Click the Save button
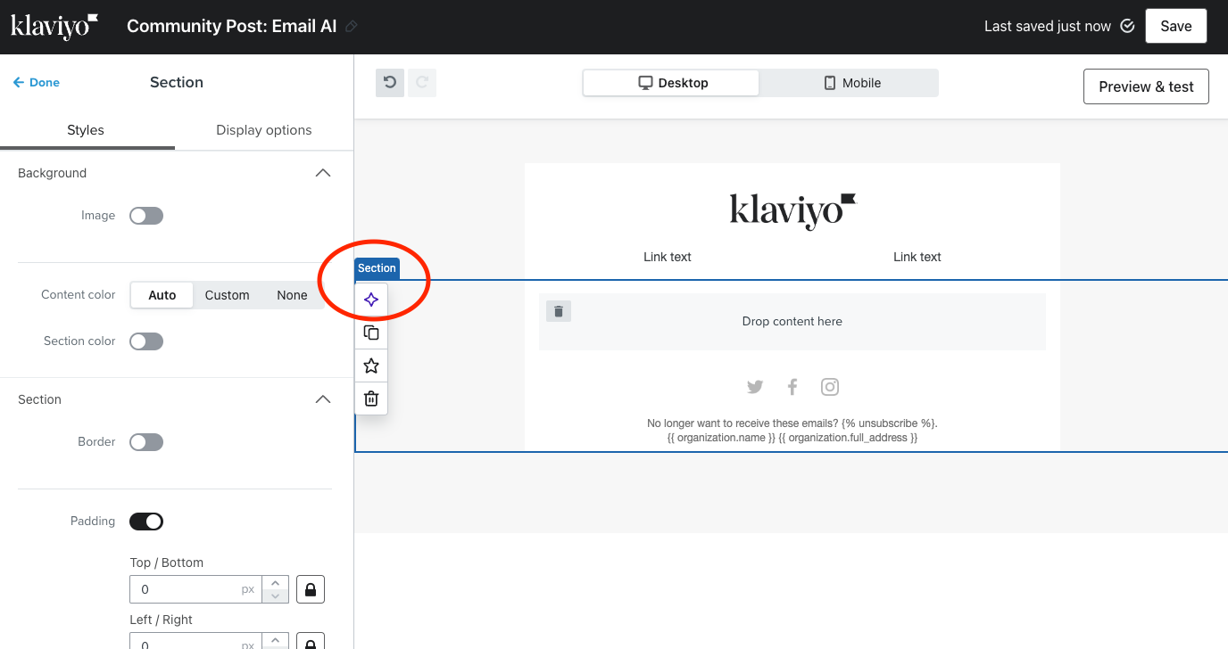 (x=1175, y=26)
